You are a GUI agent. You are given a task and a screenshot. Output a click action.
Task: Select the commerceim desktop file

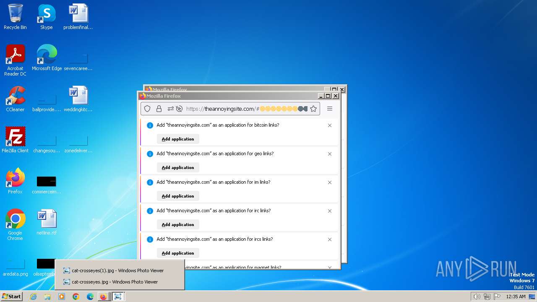point(47,185)
